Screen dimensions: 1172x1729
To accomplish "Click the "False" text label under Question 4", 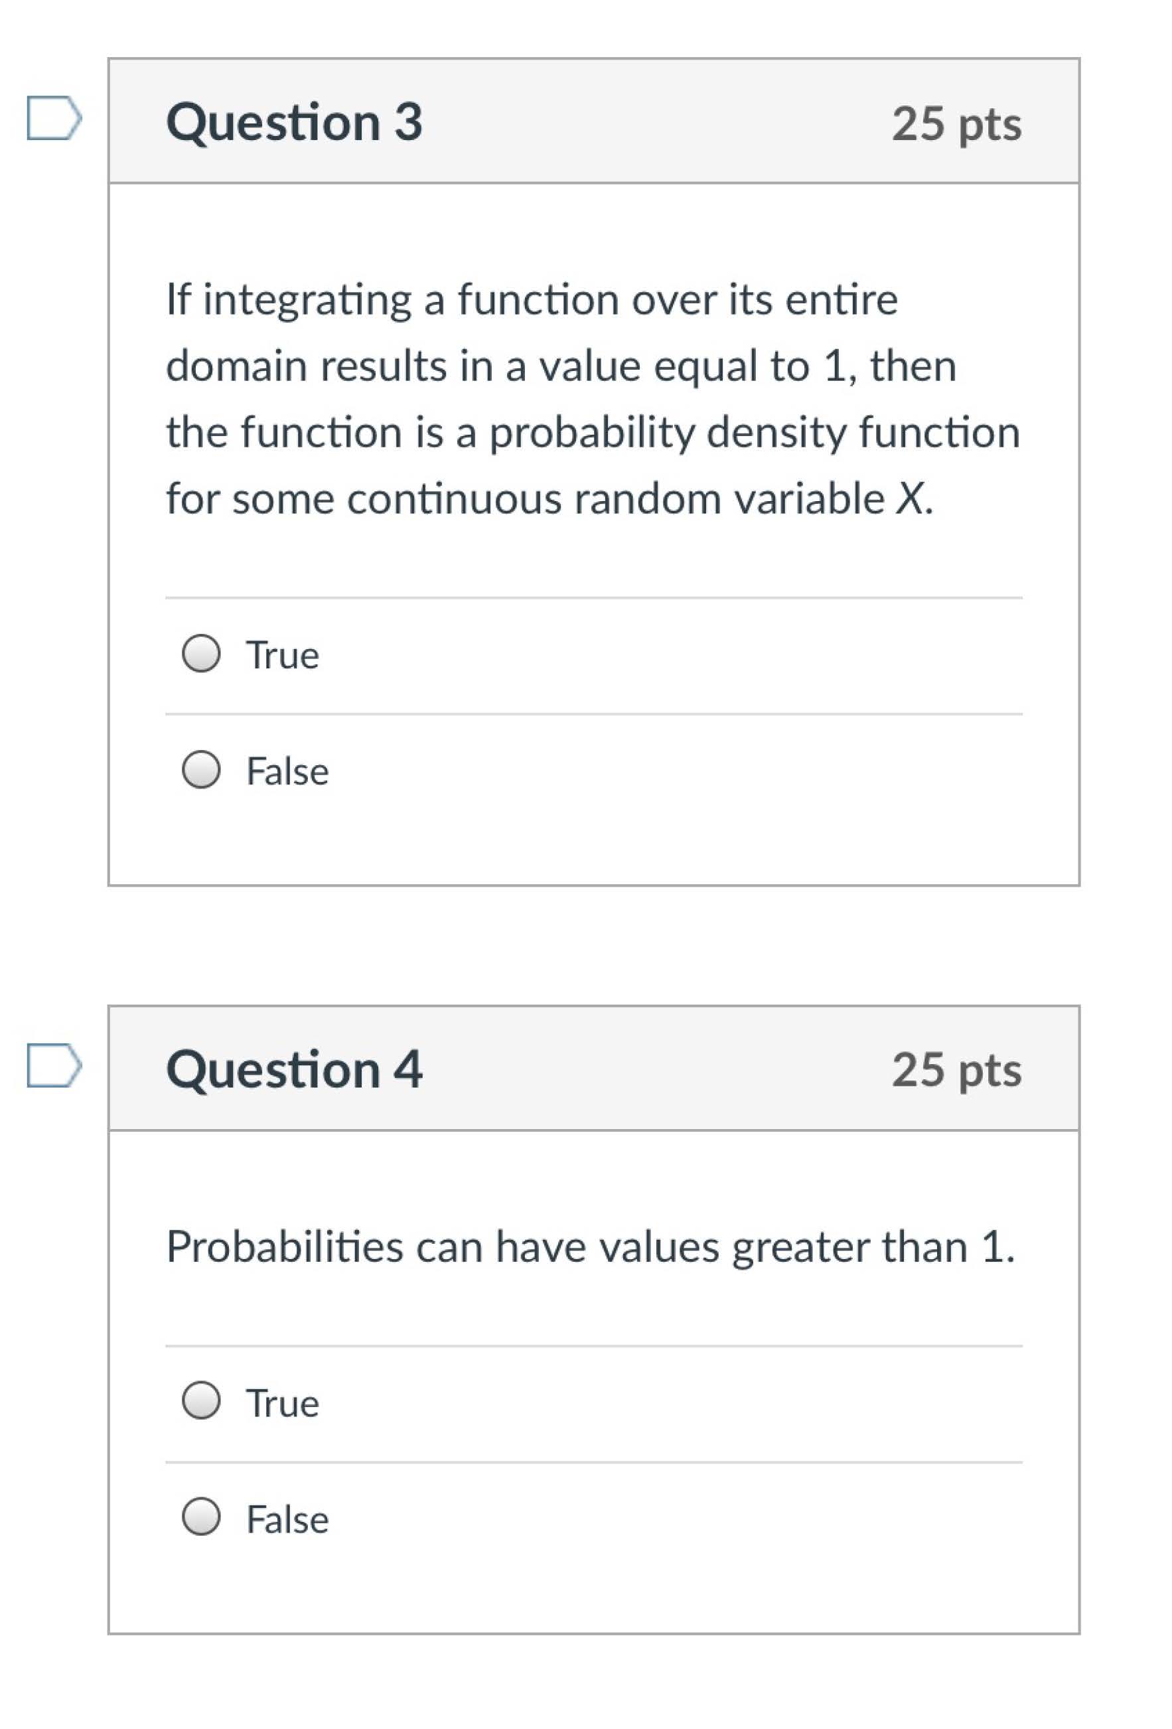I will 287,1519.
